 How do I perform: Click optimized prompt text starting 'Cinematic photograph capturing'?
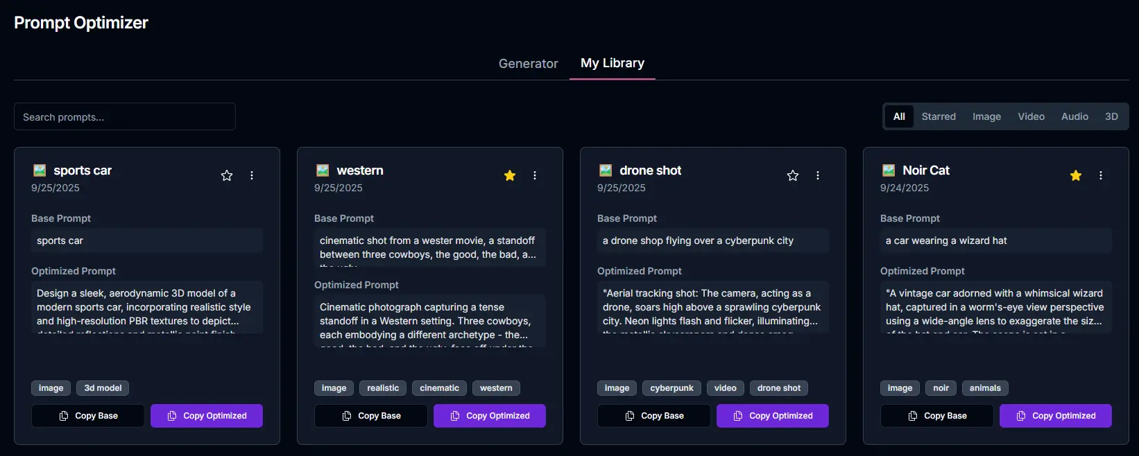click(430, 321)
